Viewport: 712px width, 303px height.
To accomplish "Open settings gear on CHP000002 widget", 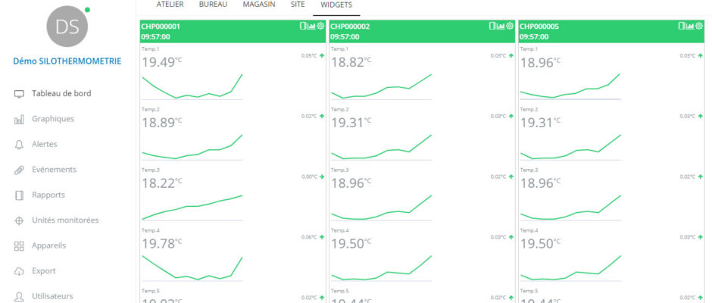I will pos(510,26).
